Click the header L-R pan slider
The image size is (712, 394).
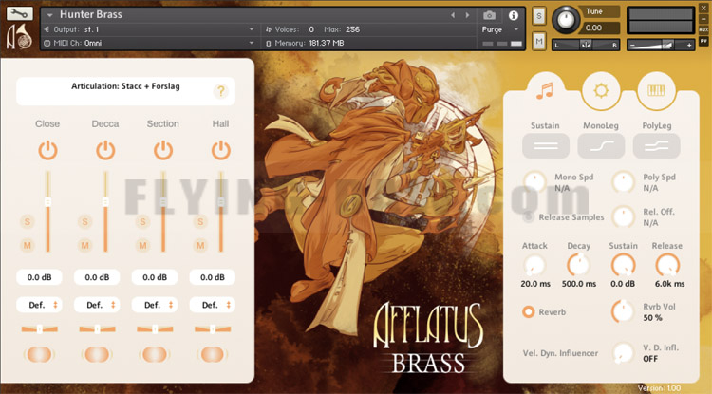coord(586,45)
